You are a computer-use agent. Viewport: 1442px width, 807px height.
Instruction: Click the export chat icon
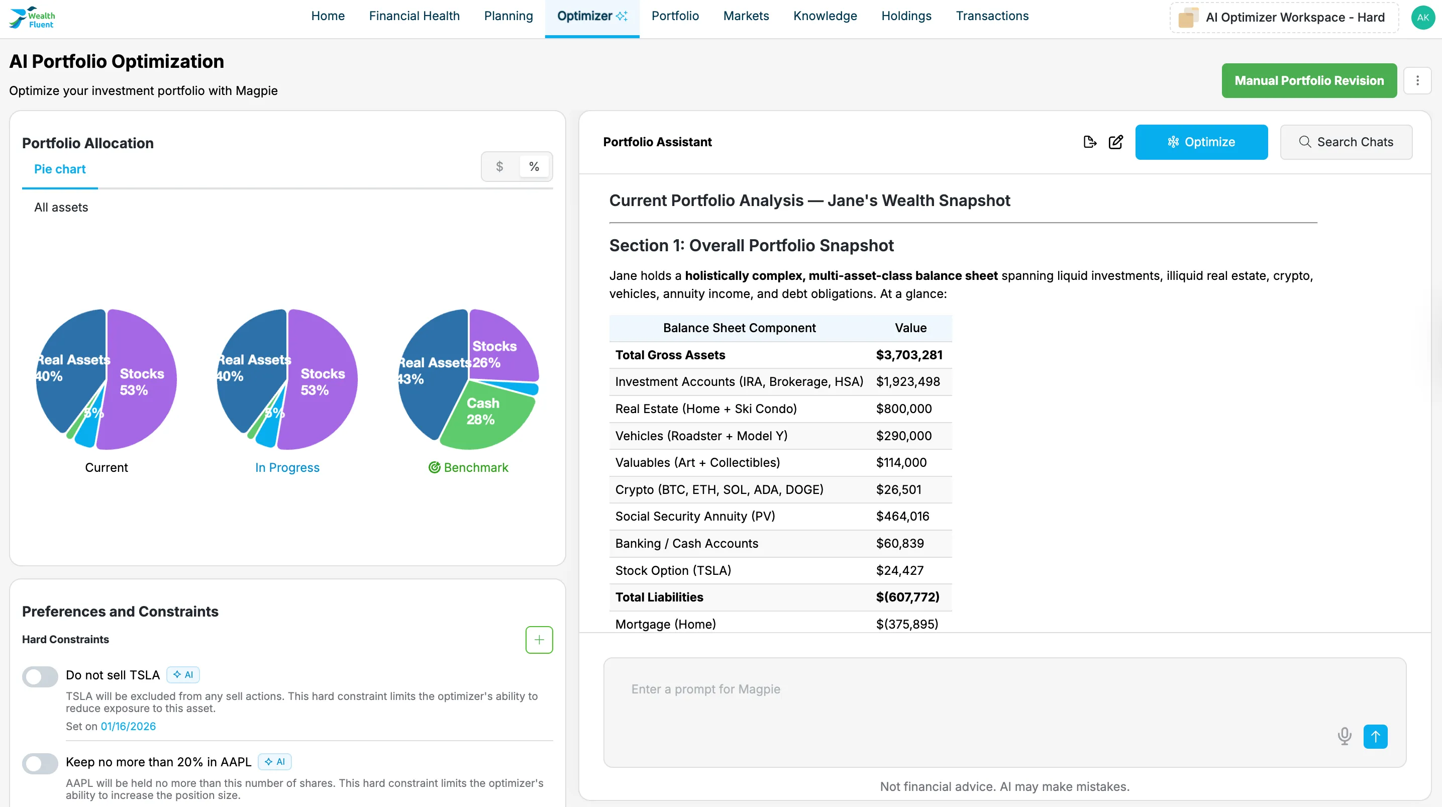click(x=1089, y=142)
